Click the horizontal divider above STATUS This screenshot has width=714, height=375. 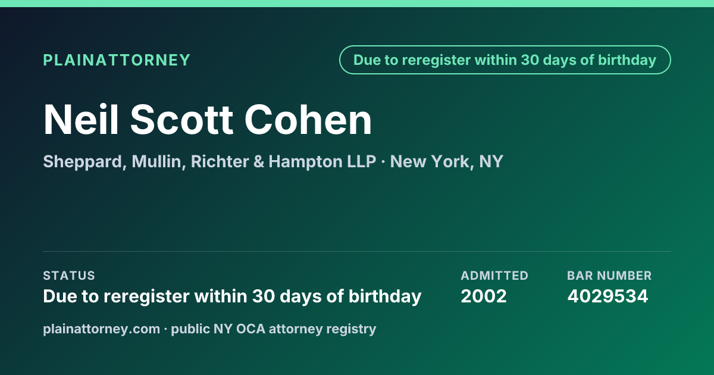pos(357,251)
